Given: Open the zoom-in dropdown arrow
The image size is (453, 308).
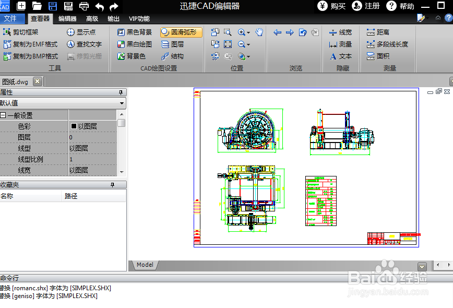Looking at the screenshot, I should coord(248,32).
